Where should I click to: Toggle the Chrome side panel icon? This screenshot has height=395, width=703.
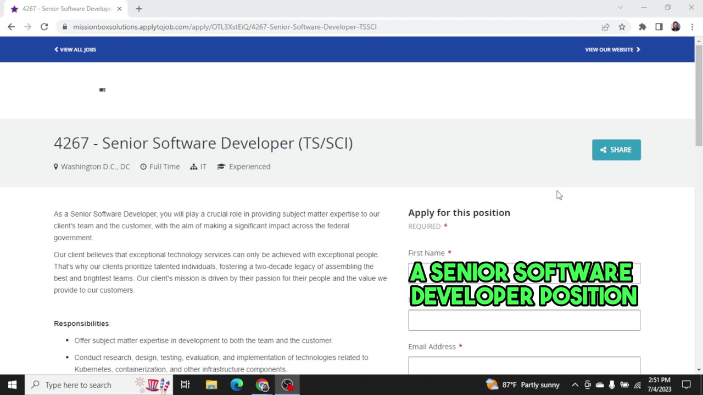tap(659, 26)
